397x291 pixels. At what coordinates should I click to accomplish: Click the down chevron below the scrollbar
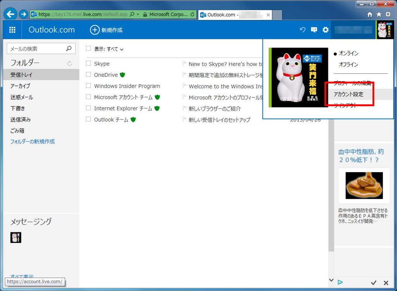point(331,280)
